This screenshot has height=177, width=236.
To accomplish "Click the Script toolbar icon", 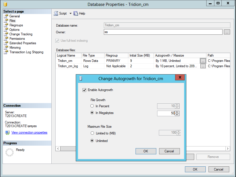I will 56,13.
